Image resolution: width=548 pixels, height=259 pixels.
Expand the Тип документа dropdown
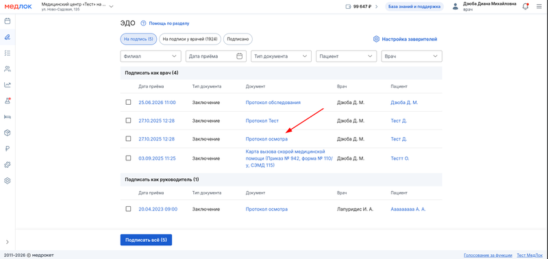pos(281,56)
